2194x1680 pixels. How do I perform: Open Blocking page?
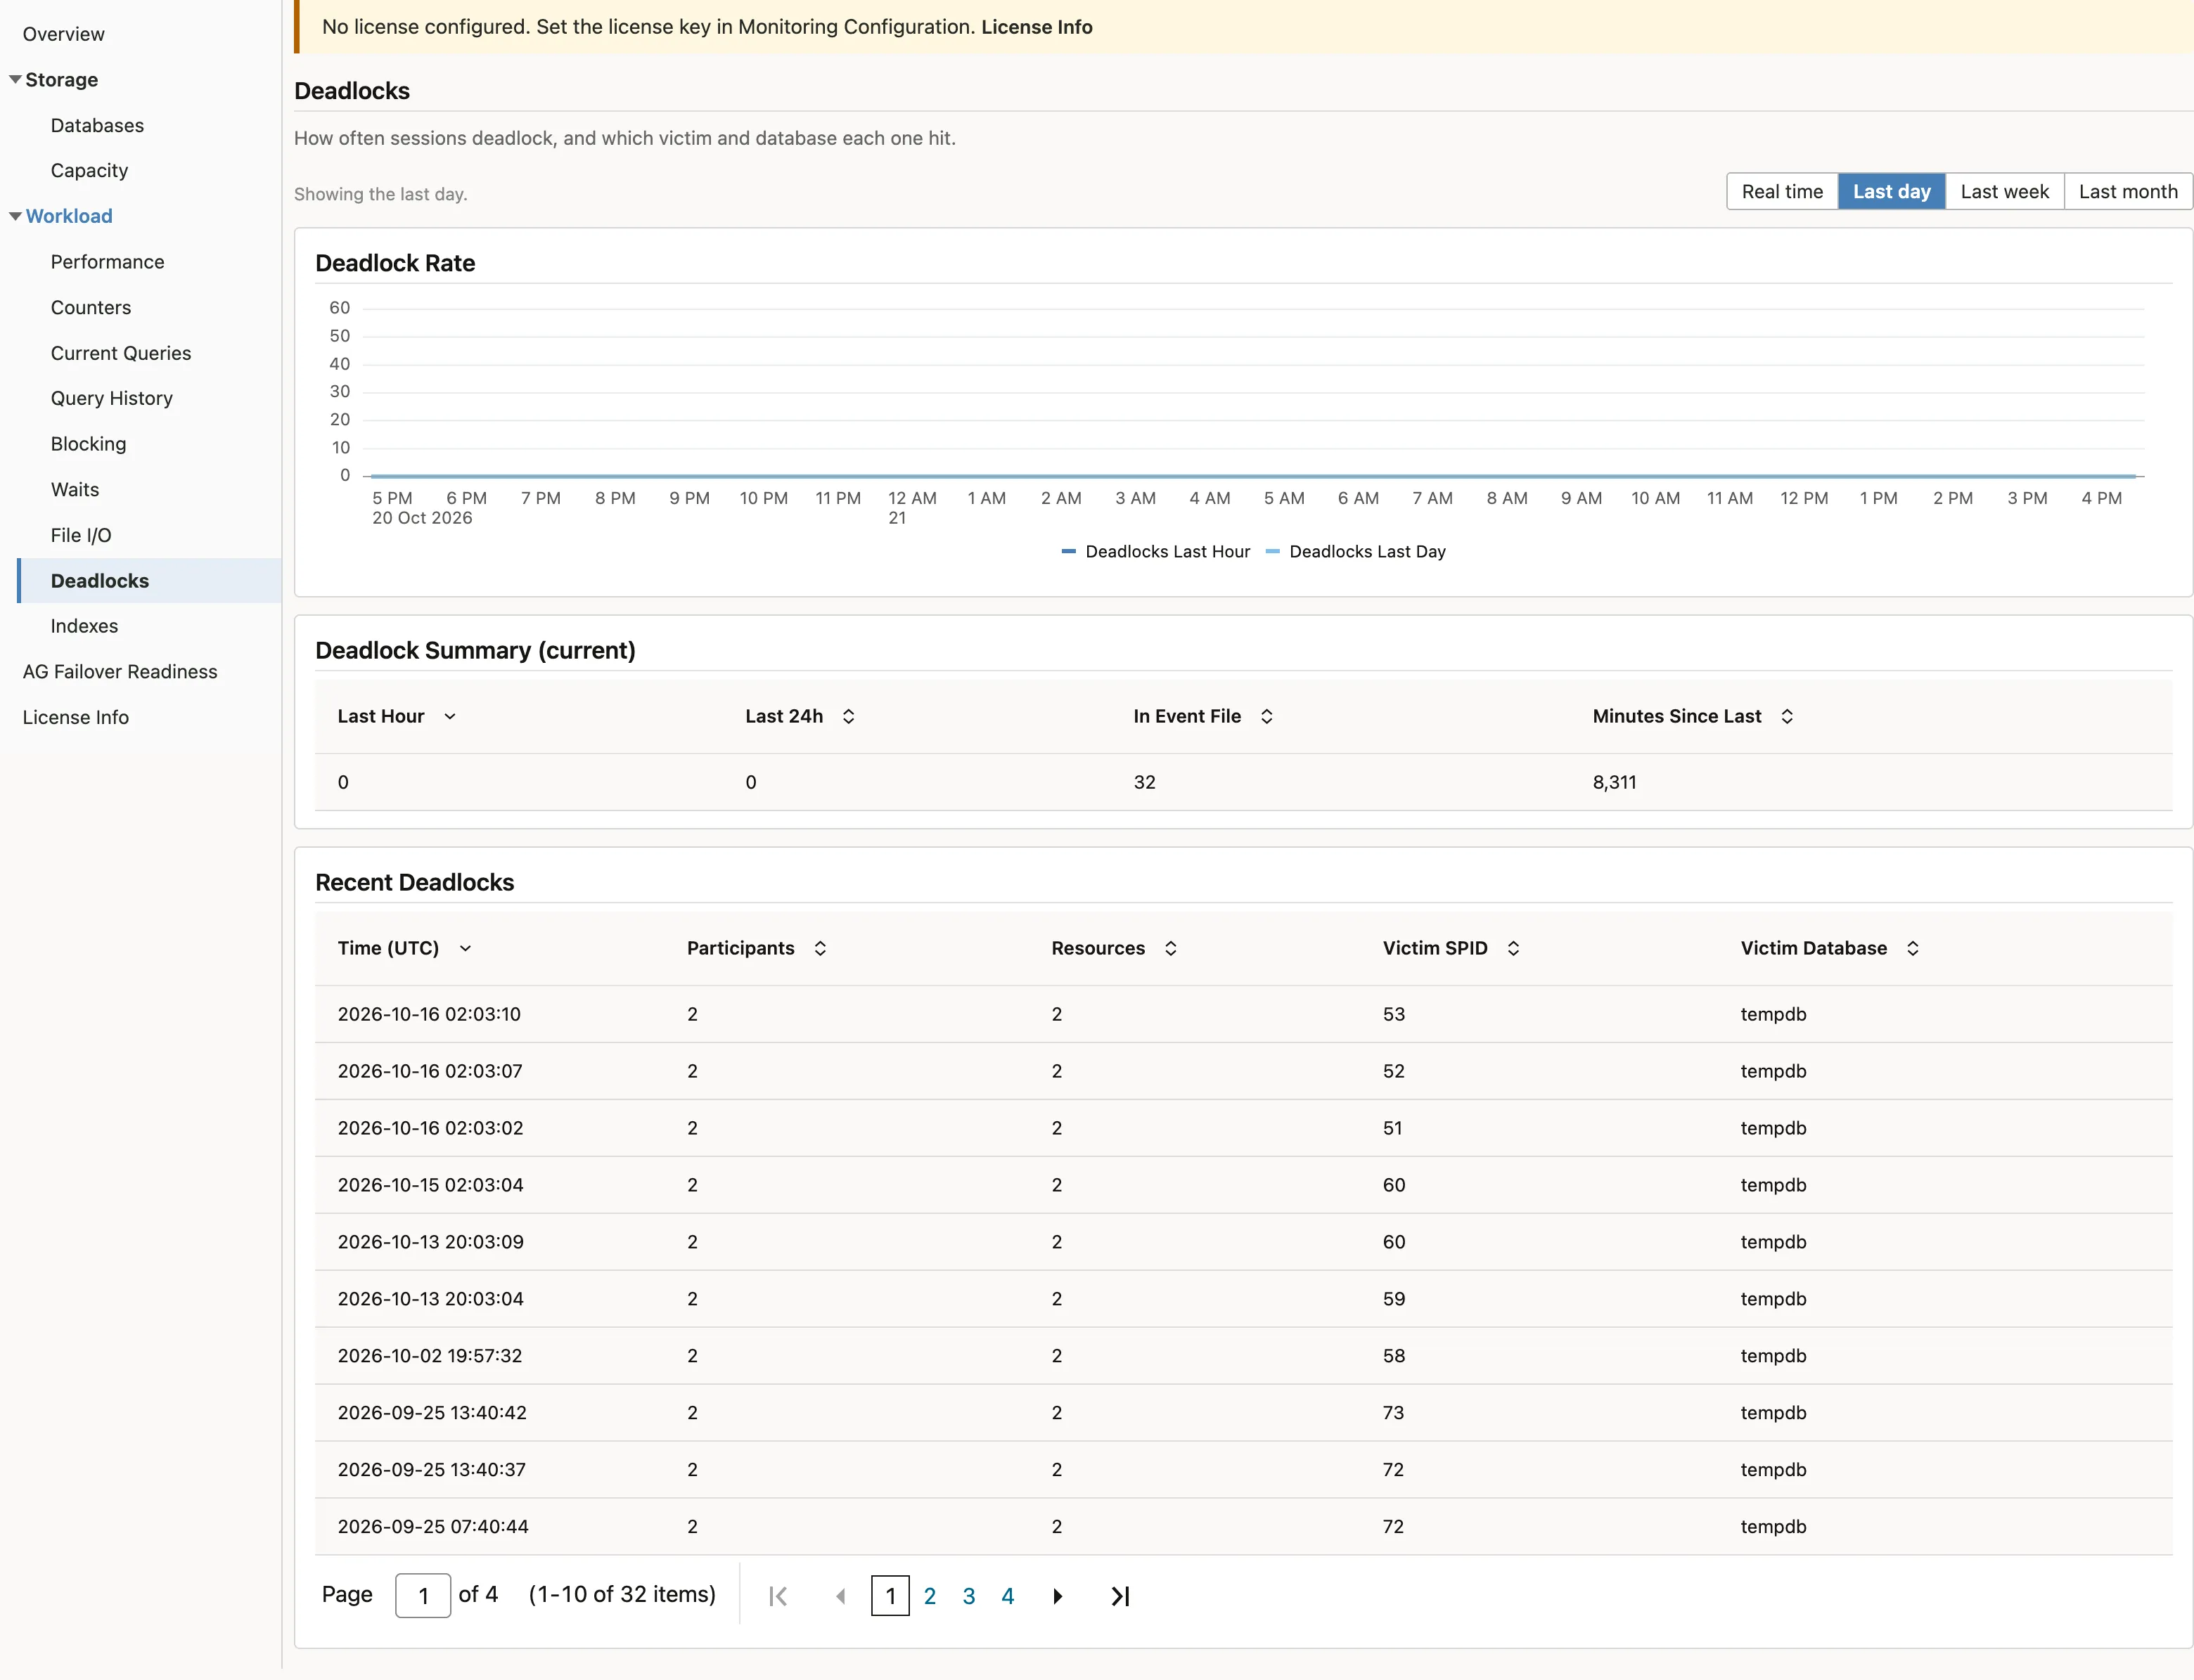(x=88, y=444)
